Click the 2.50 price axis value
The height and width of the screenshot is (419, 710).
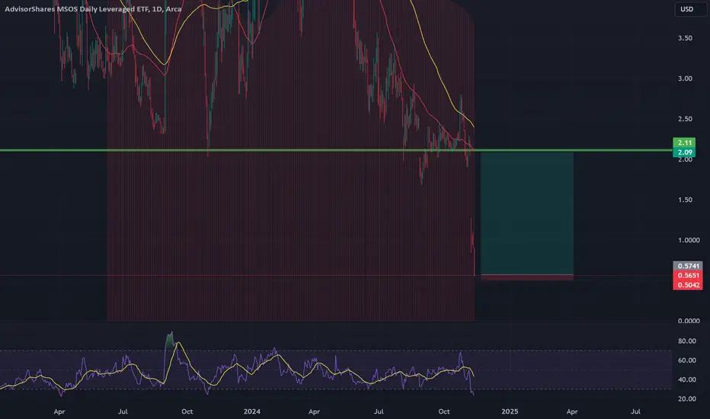[685, 119]
